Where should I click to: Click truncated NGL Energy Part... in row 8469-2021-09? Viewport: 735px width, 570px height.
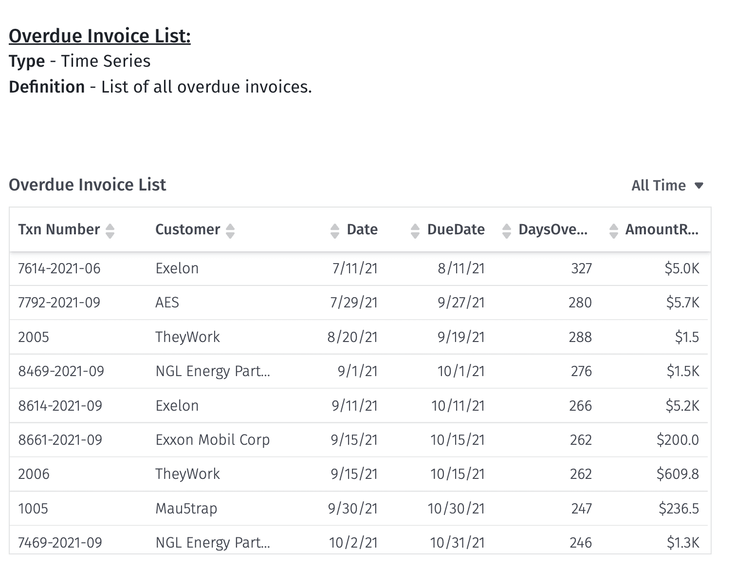point(212,371)
